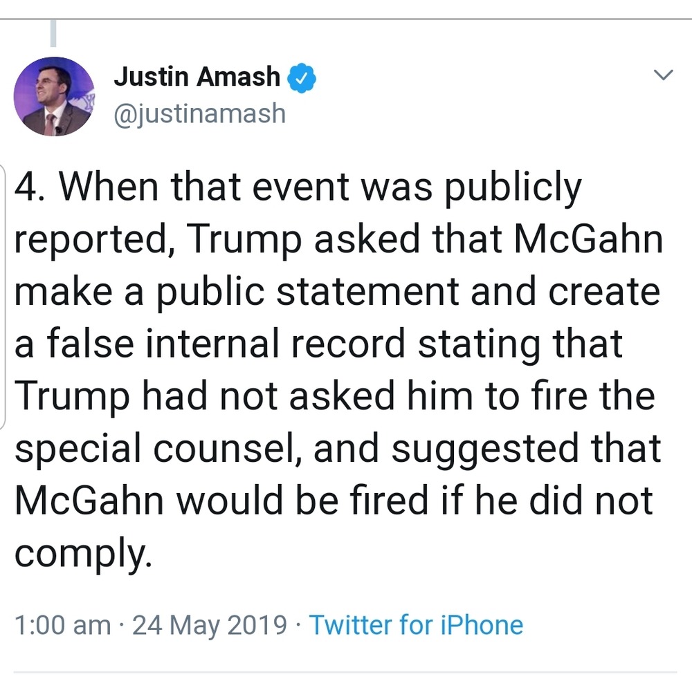Click the blue verified badge

click(x=302, y=77)
